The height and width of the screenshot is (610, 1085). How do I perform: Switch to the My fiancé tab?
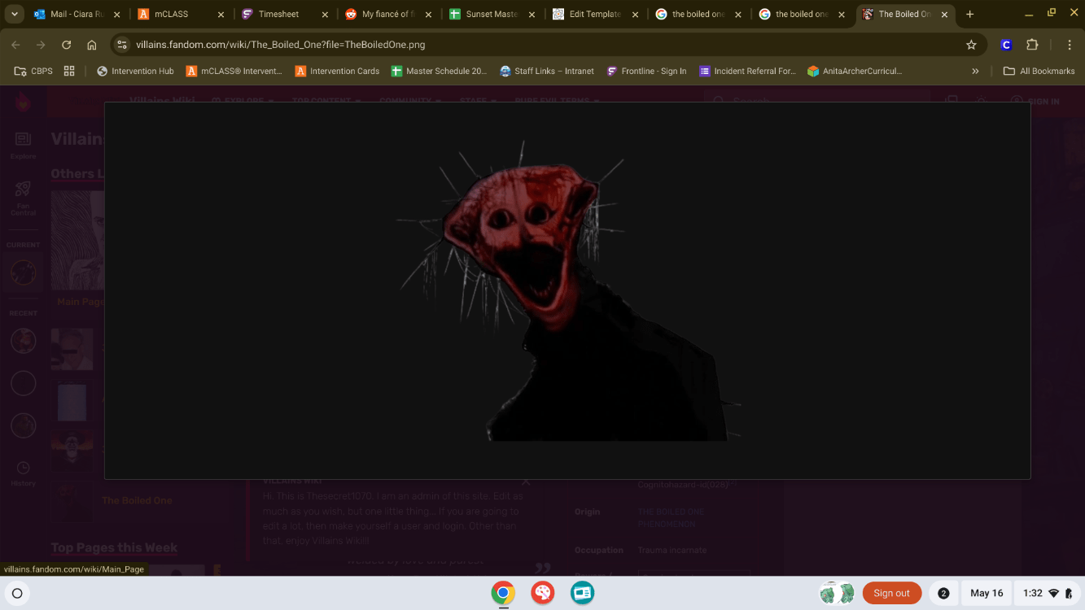(x=387, y=15)
